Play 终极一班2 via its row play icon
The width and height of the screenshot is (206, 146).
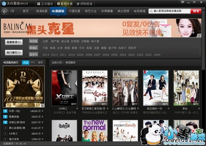point(43,111)
